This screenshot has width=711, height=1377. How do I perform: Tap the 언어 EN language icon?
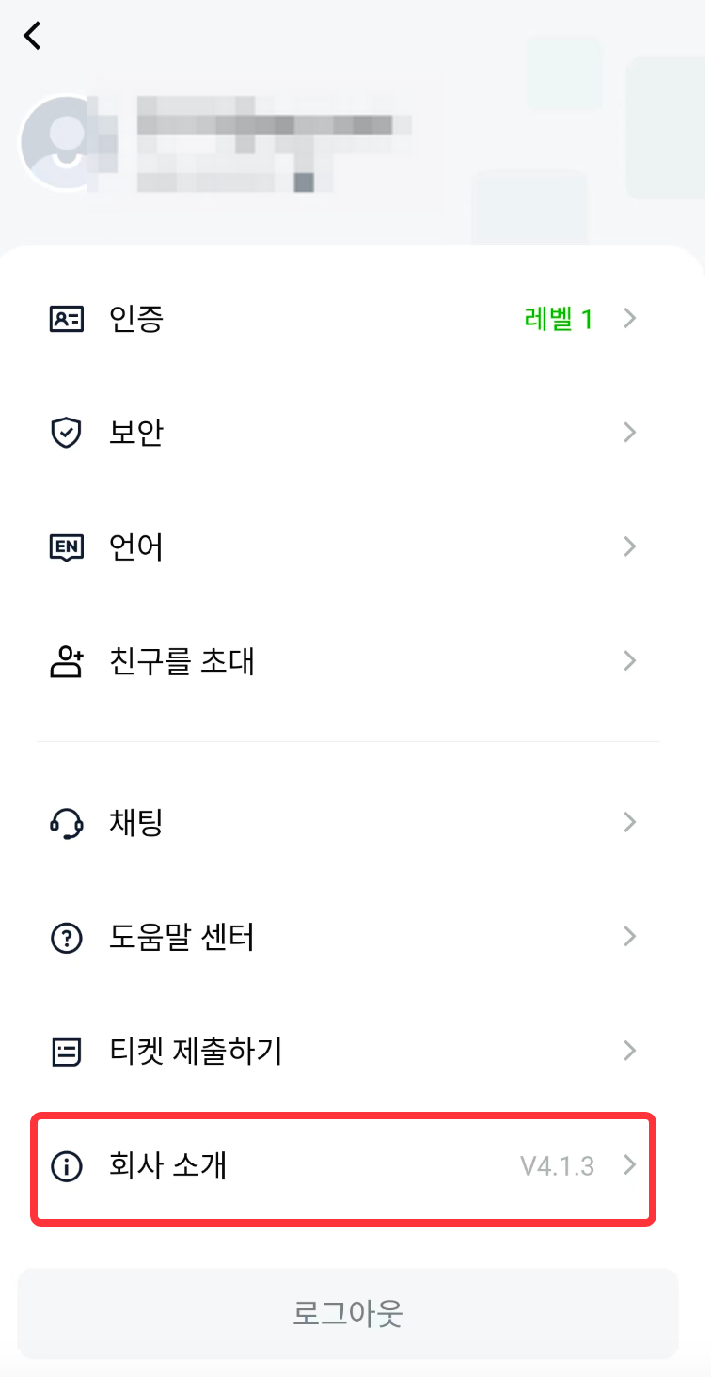[x=66, y=547]
